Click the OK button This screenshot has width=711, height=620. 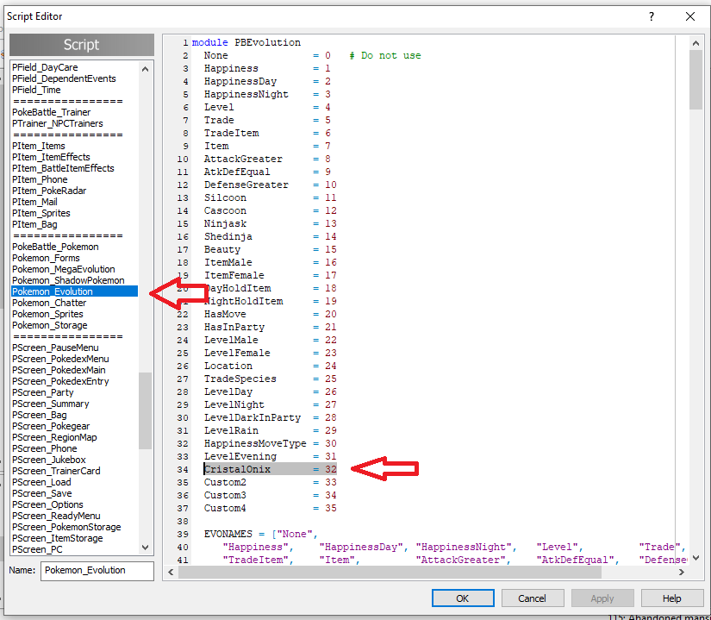(x=462, y=598)
